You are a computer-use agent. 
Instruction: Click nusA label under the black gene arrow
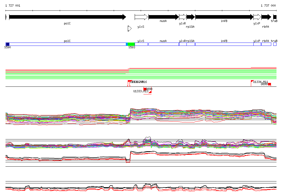tap(163, 21)
